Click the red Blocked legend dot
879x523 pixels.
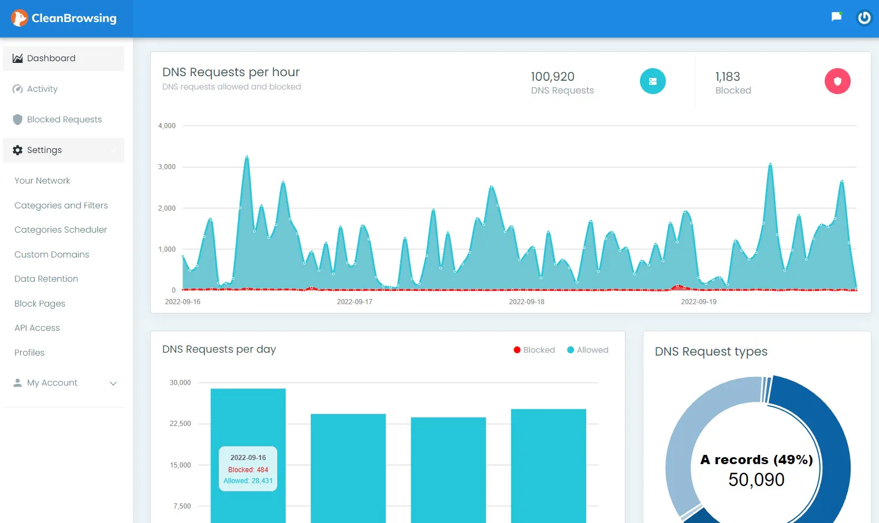pos(517,350)
